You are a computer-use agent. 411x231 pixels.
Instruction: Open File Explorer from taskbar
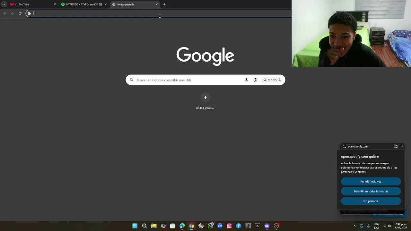(154, 226)
